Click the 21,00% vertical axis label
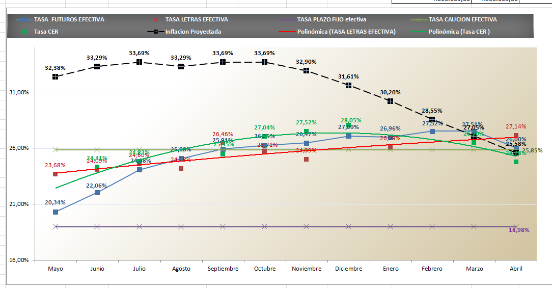 [x=19, y=204]
